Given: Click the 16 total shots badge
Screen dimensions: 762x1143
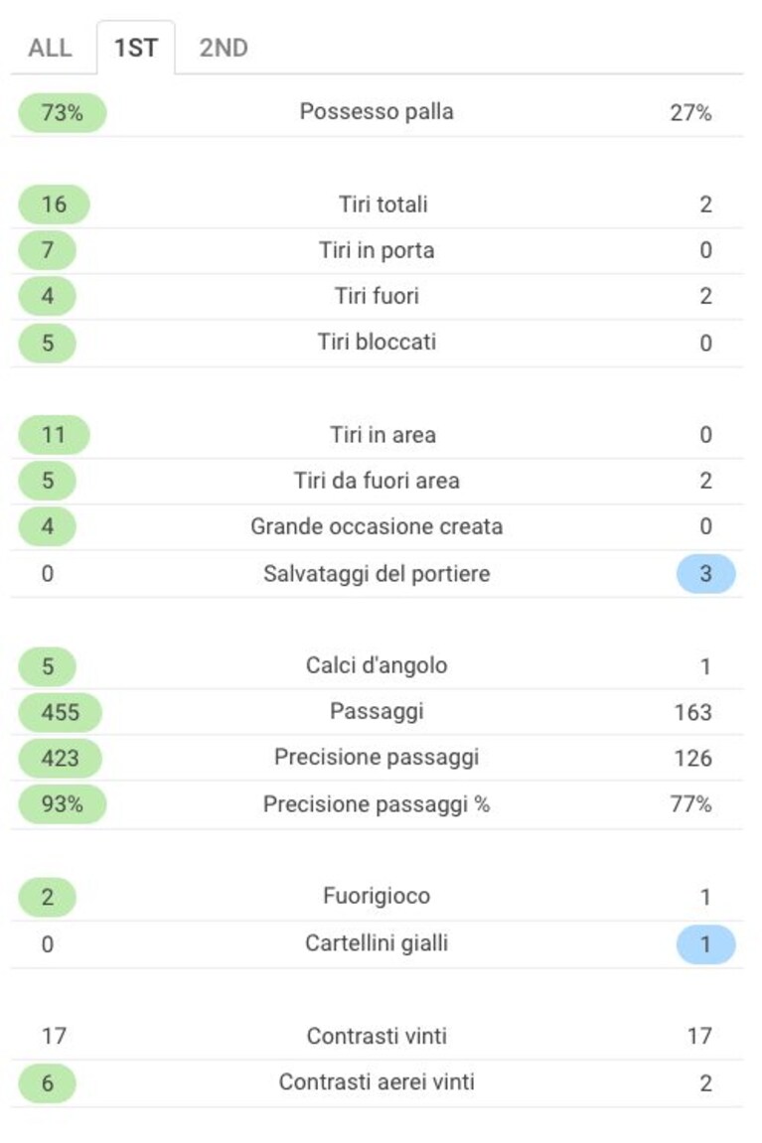Looking at the screenshot, I should click(54, 205).
